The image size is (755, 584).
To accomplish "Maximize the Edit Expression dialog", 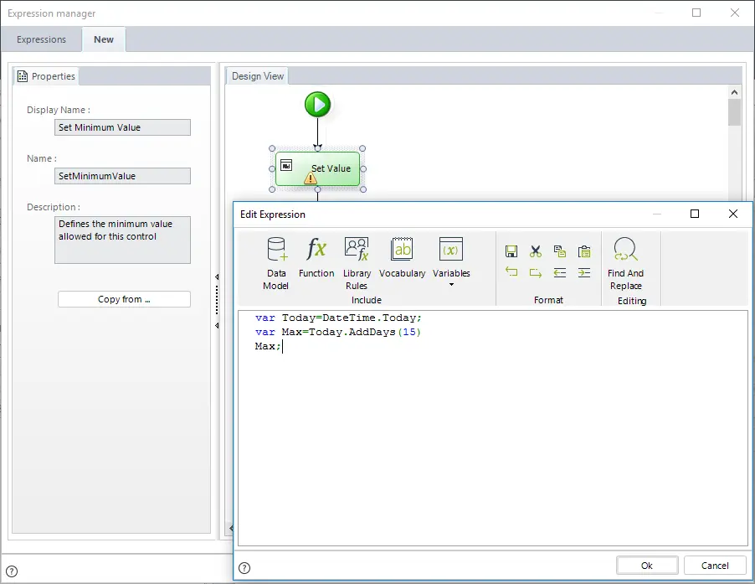I will tap(695, 214).
